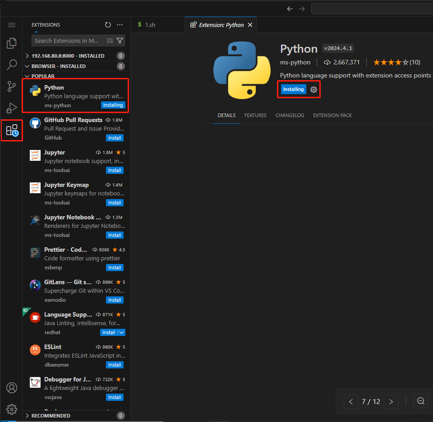Image resolution: width=433 pixels, height=422 pixels.
Task: Click the ESLint extension icon
Action: (x=35, y=350)
